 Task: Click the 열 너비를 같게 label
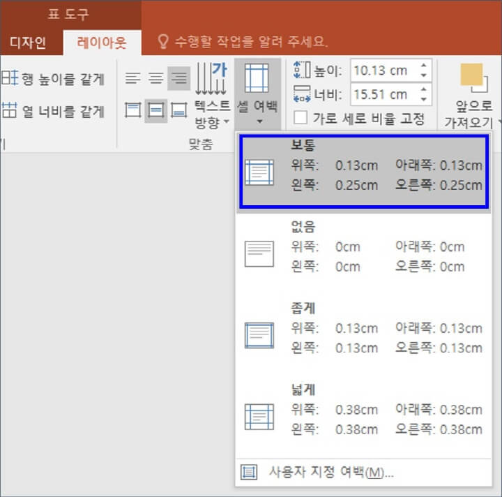tap(63, 112)
